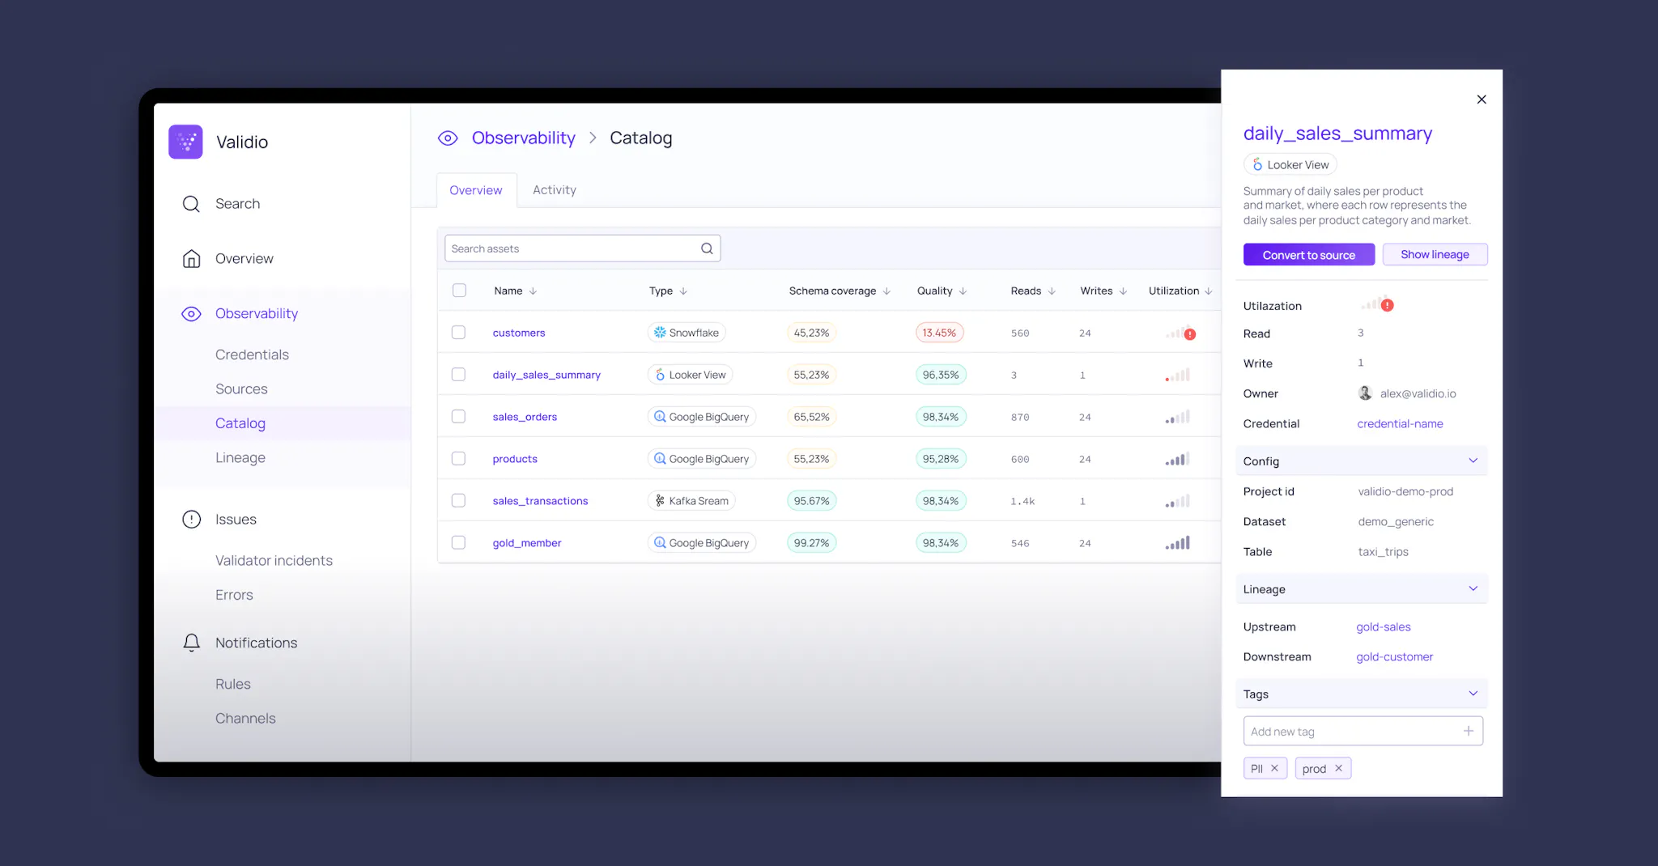Open the sales_transactions asset link

coord(540,501)
